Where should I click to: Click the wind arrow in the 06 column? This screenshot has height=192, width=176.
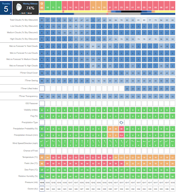161,141
